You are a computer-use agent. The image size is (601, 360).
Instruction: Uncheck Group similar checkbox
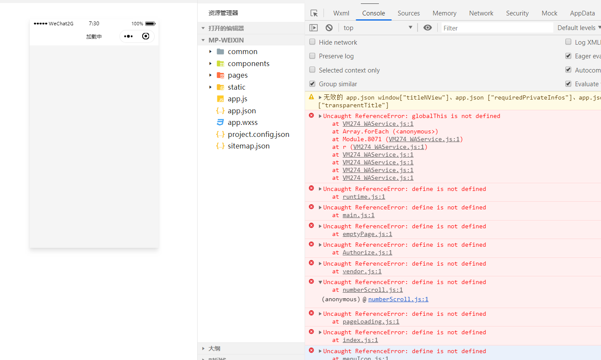coord(312,84)
